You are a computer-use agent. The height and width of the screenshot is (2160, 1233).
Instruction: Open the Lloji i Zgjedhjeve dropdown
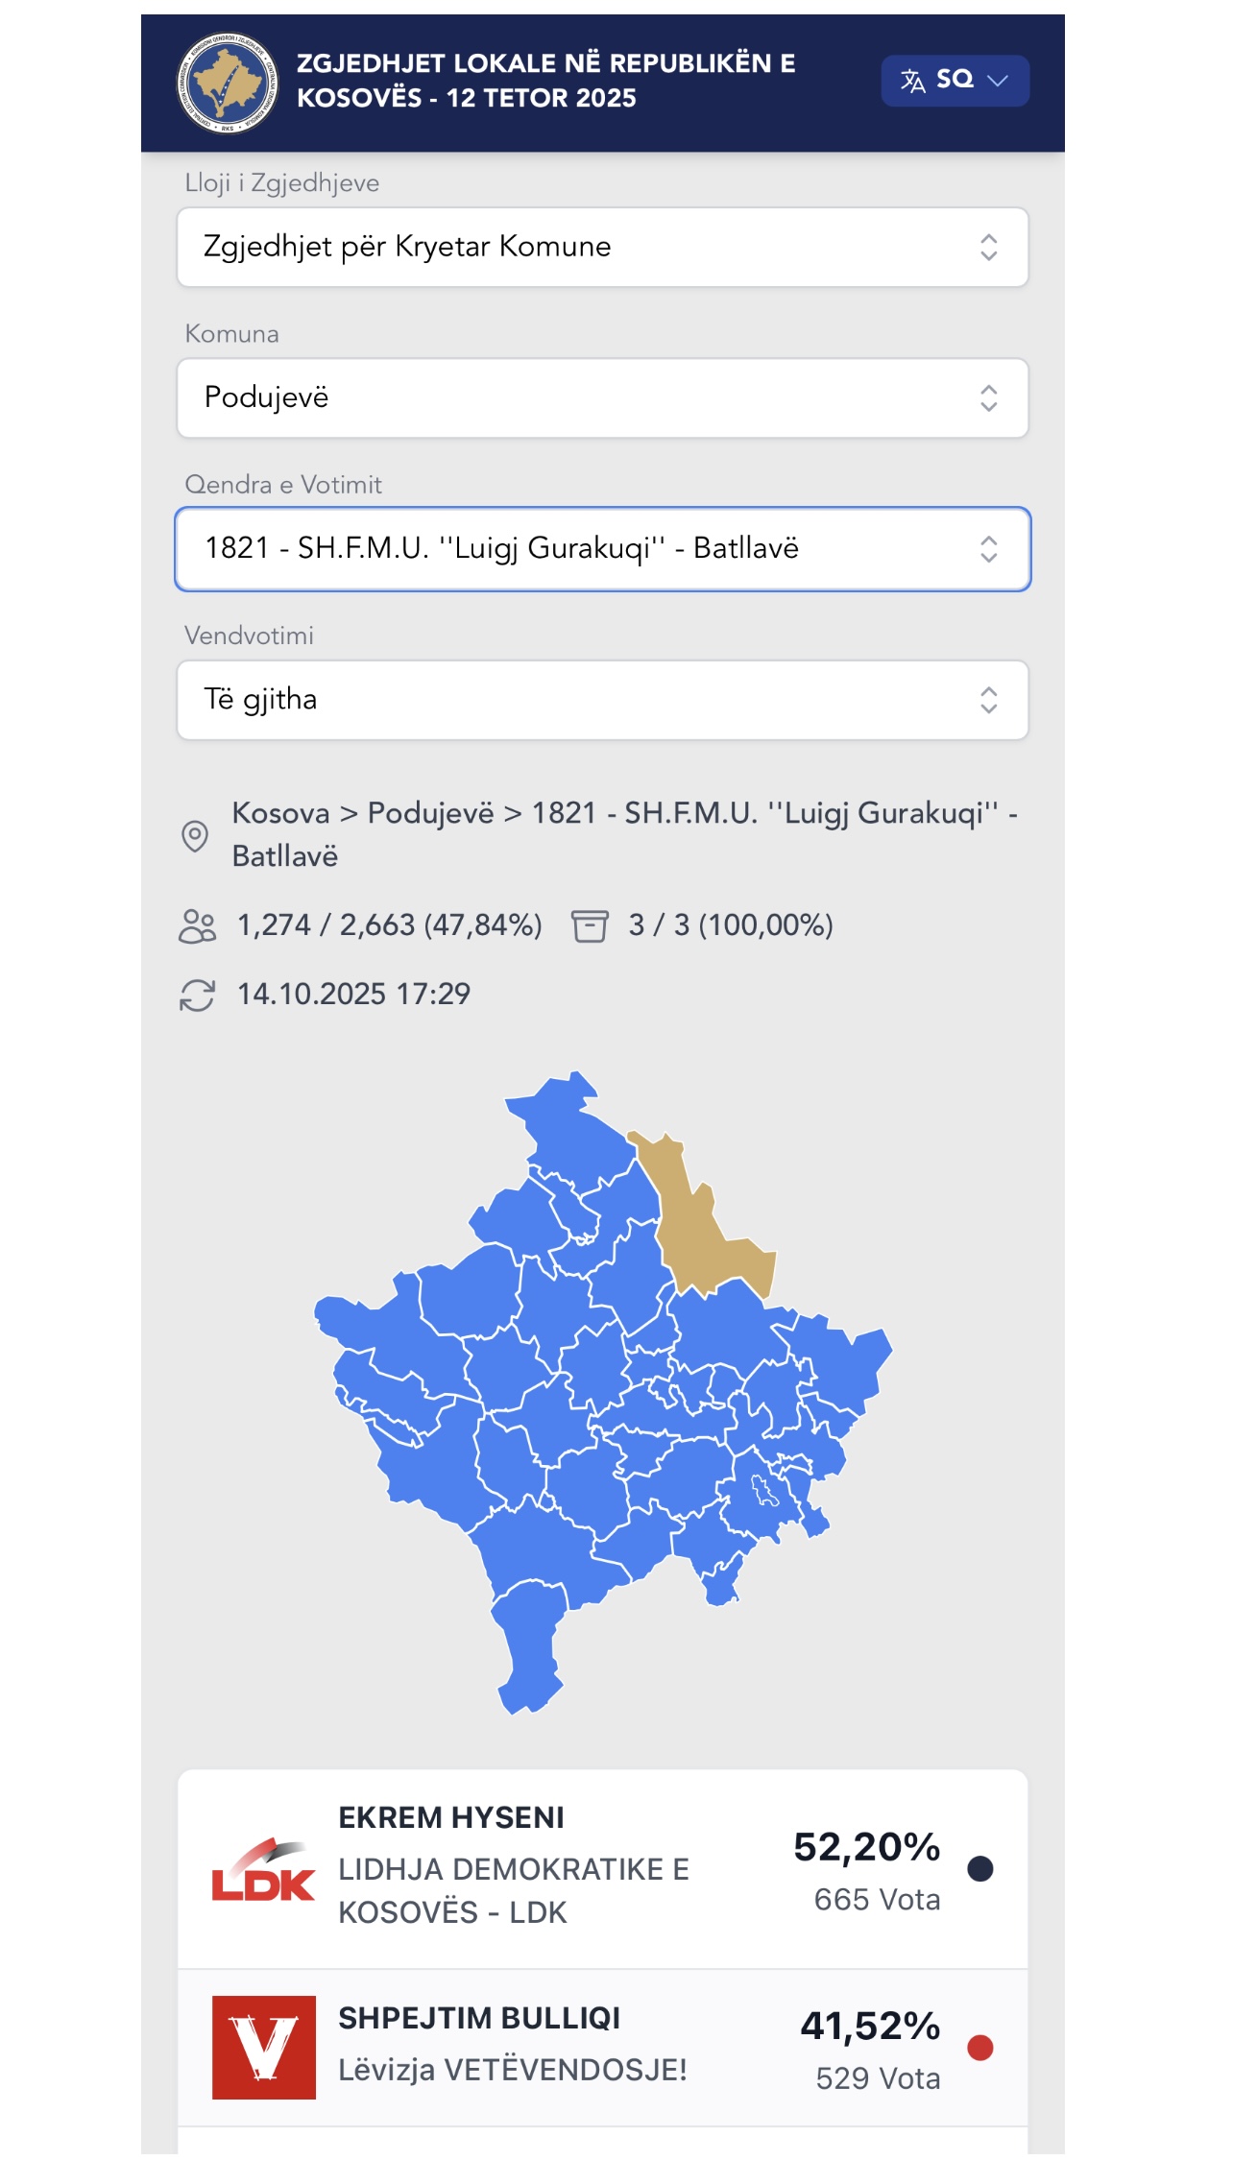click(x=602, y=248)
